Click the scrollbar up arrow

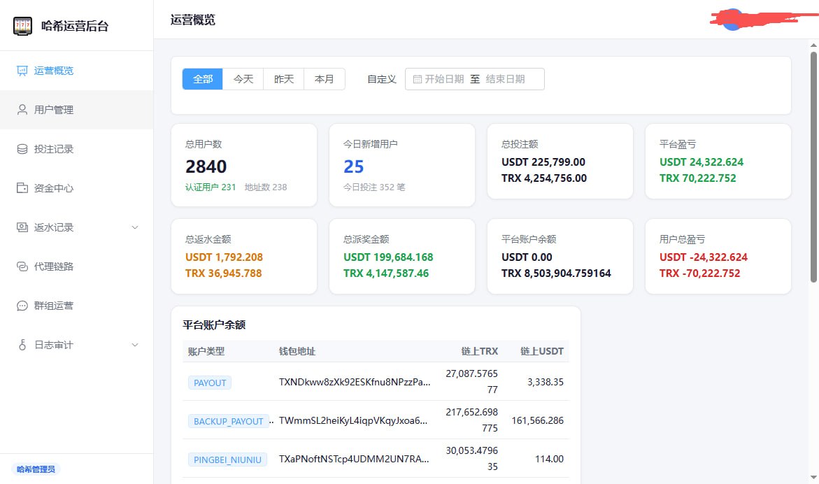(x=814, y=45)
